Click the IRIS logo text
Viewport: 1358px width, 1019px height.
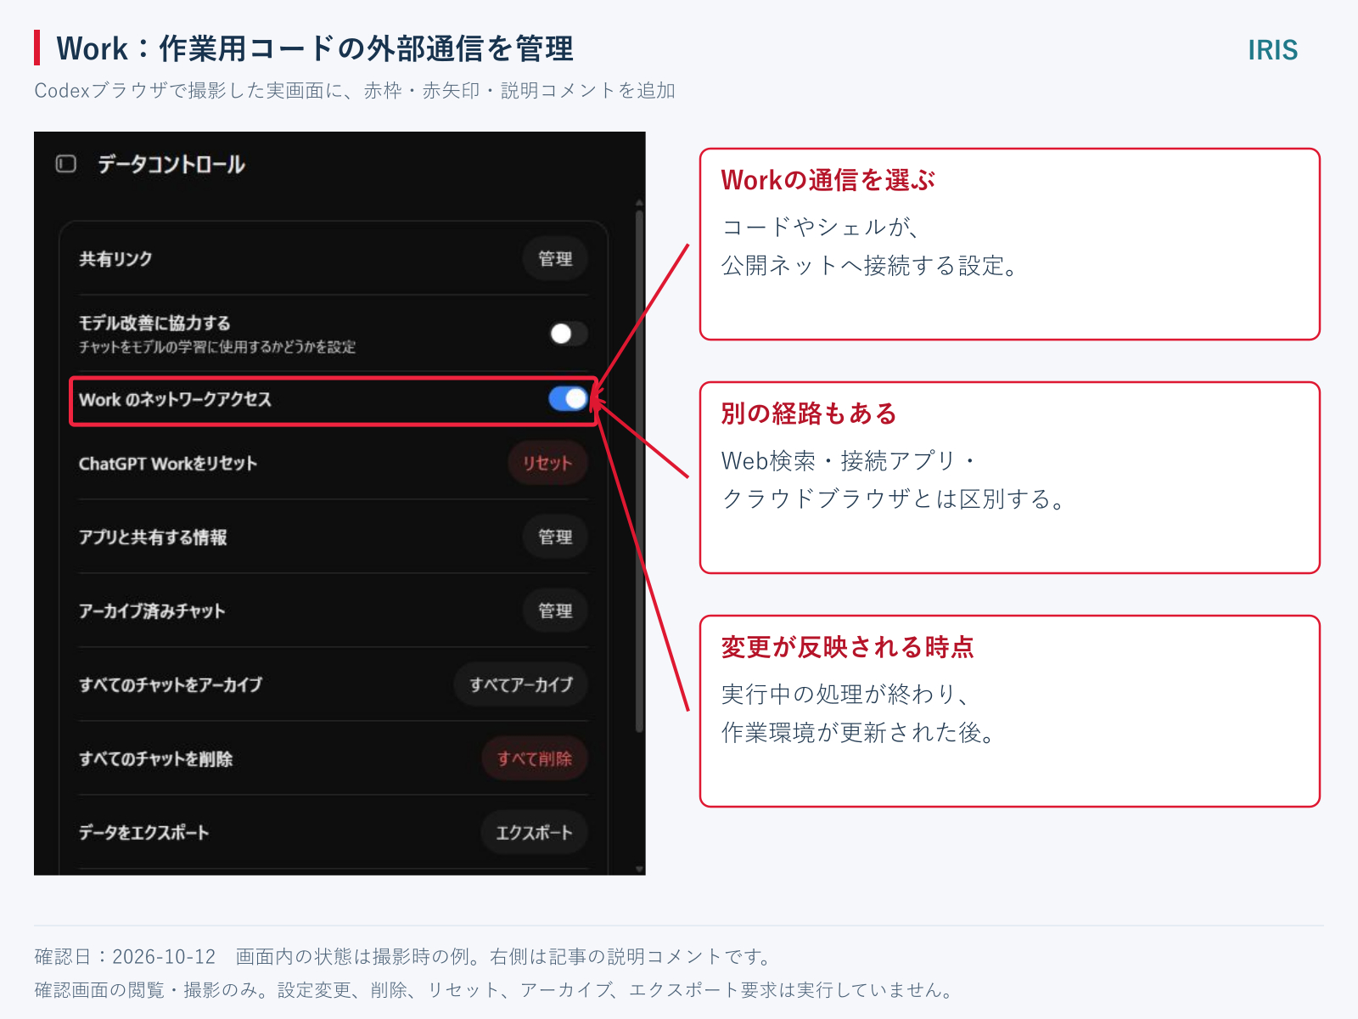click(x=1272, y=50)
